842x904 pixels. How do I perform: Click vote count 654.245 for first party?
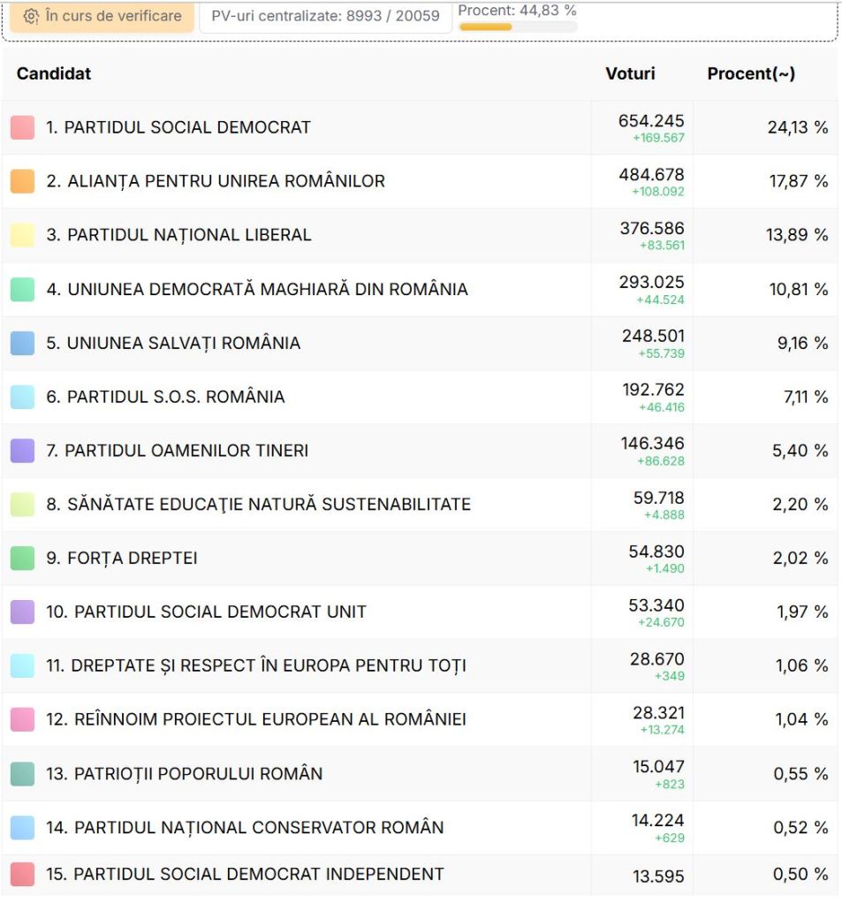click(x=651, y=121)
